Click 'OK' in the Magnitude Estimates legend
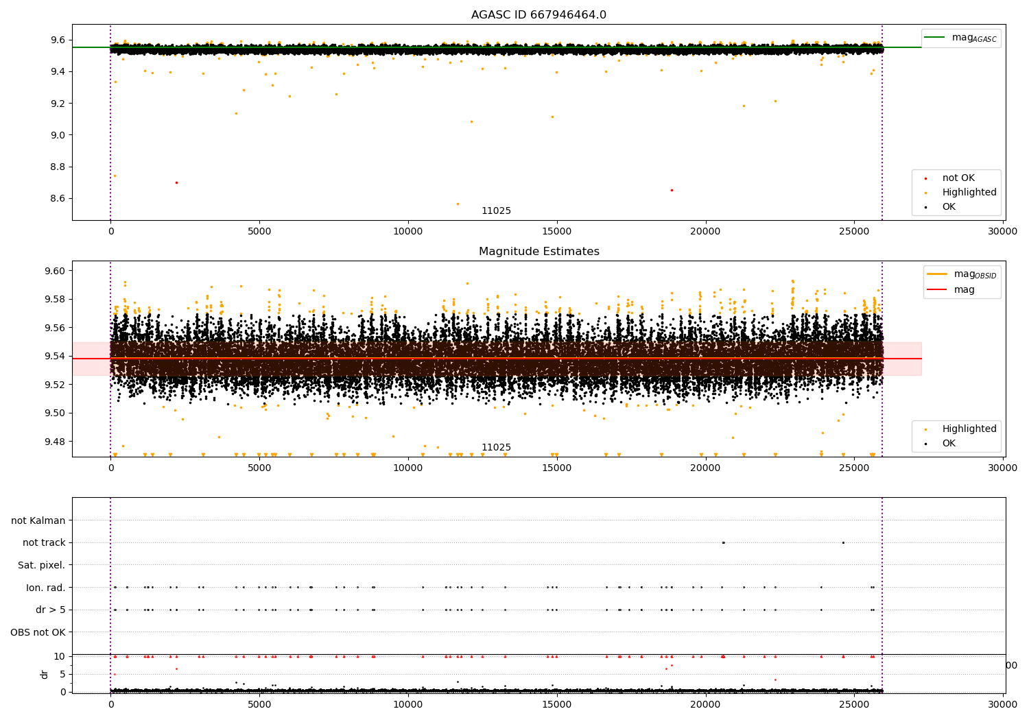1029x720 pixels. 949,444
